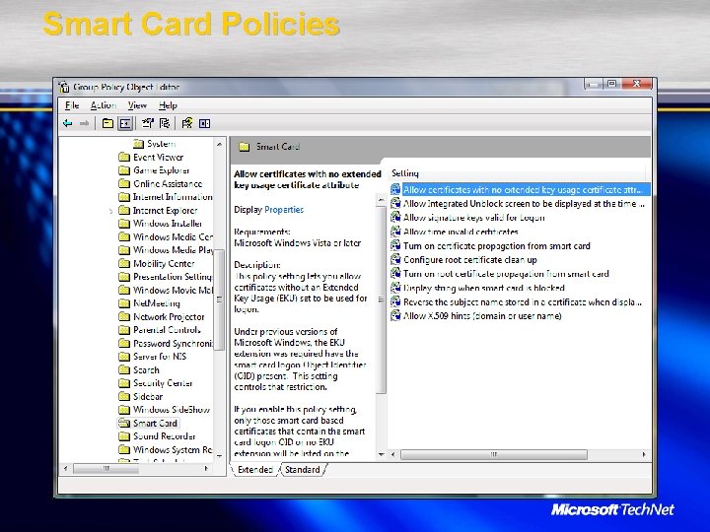Screen dimensions: 710x532
Task: Toggle the Show/Hide console tree icon
Action: 125,123
